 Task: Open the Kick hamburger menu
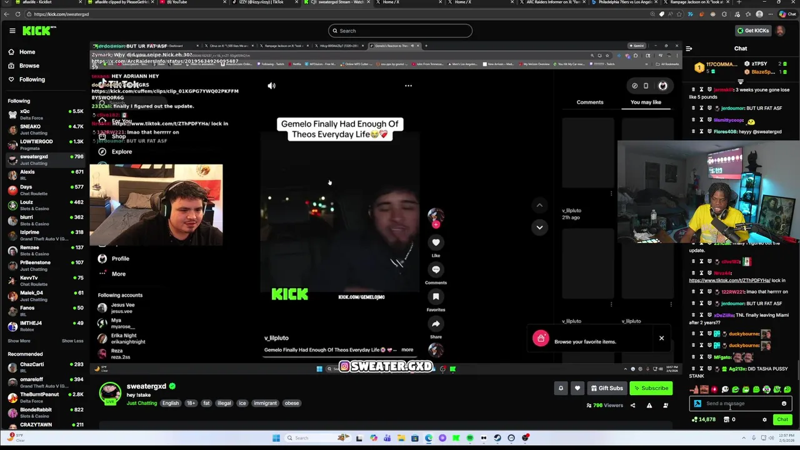(x=12, y=31)
